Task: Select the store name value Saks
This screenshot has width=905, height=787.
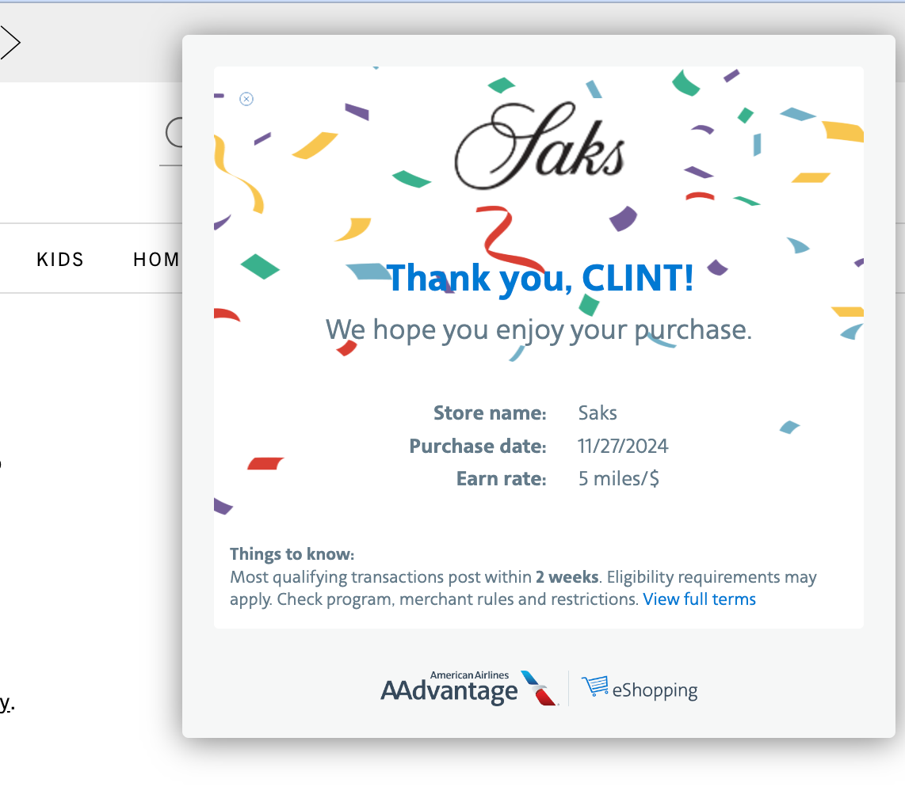Action: (598, 413)
